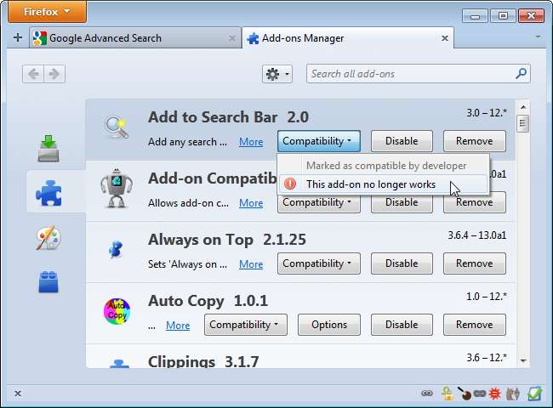Click the green checkmark status bar icon
This screenshot has height=408, width=553.
[534, 394]
